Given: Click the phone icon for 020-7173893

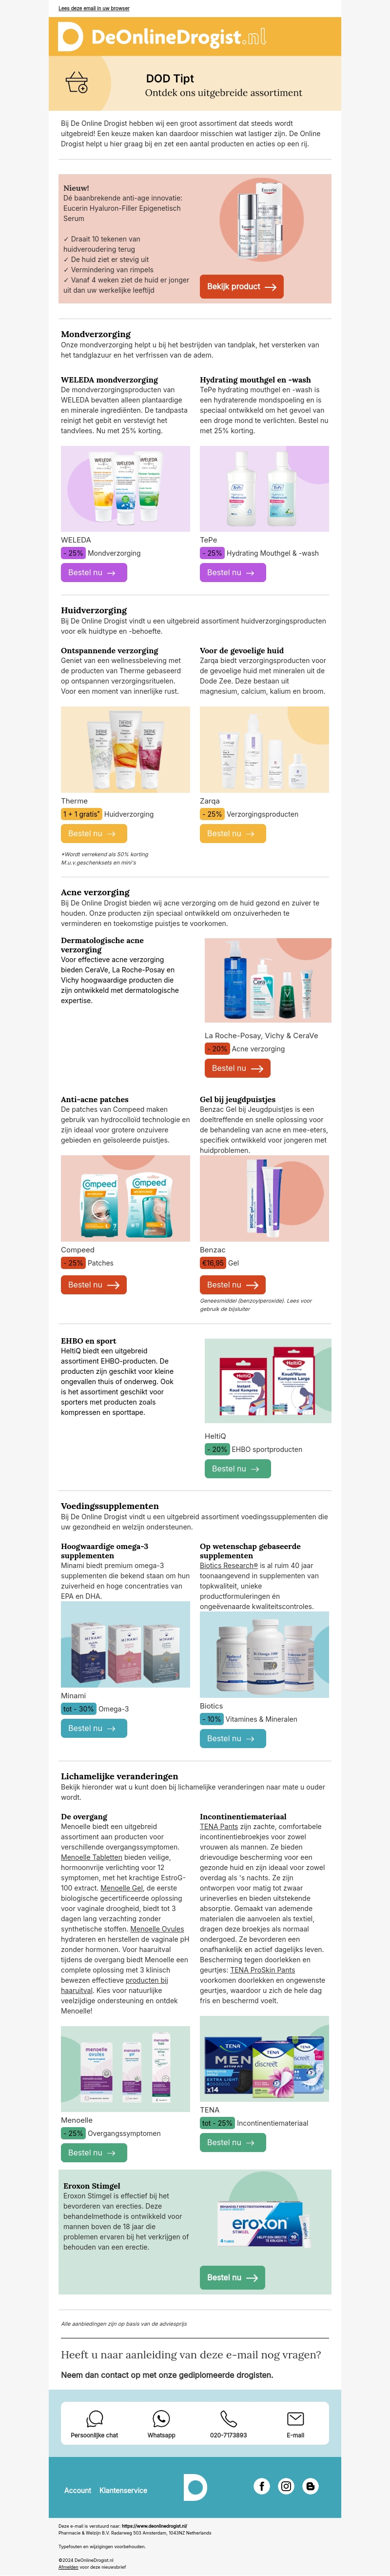Looking at the screenshot, I should pos(228,2418).
